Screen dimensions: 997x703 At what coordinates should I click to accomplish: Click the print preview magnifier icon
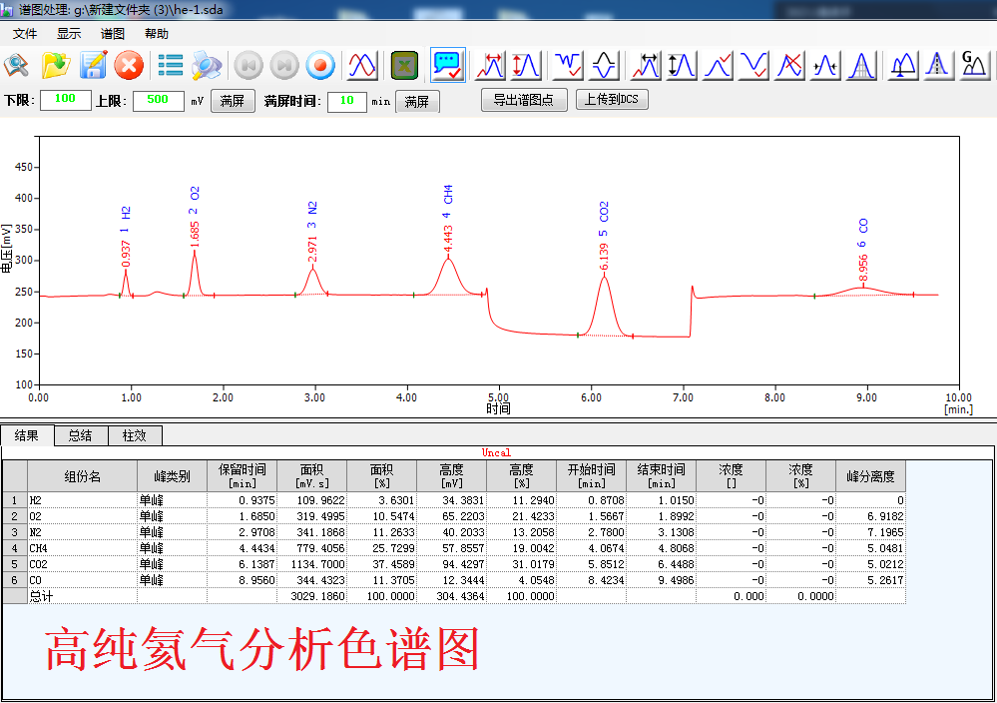[x=207, y=65]
